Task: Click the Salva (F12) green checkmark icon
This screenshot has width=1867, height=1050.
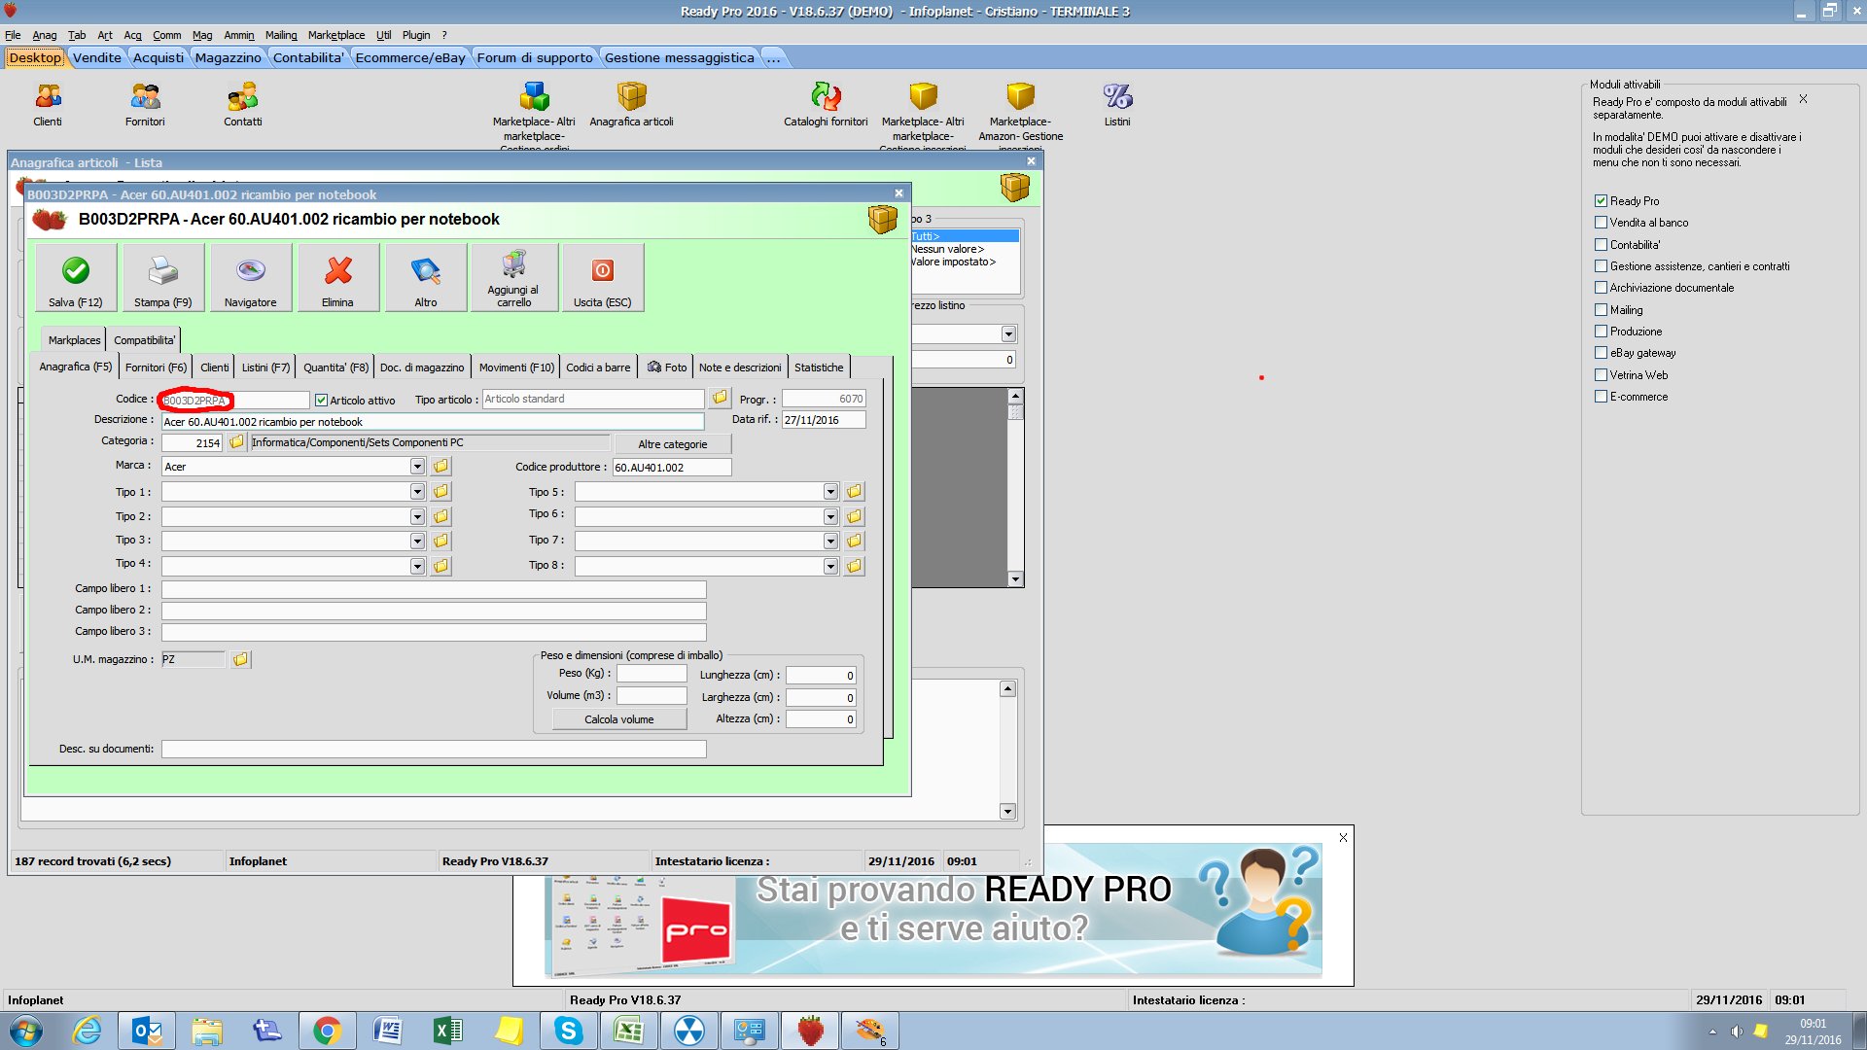Action: click(x=76, y=271)
